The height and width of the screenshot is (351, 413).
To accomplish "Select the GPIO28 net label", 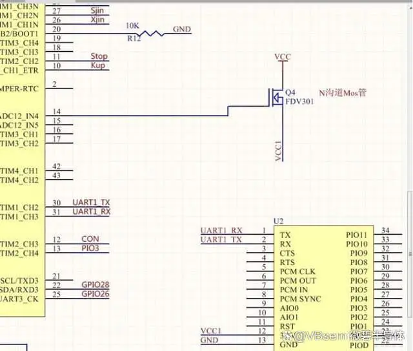I will (96, 285).
